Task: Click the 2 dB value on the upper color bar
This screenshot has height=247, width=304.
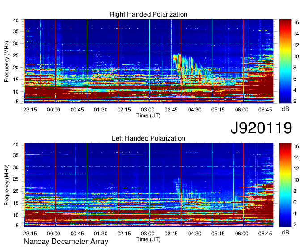Action: click(295, 101)
